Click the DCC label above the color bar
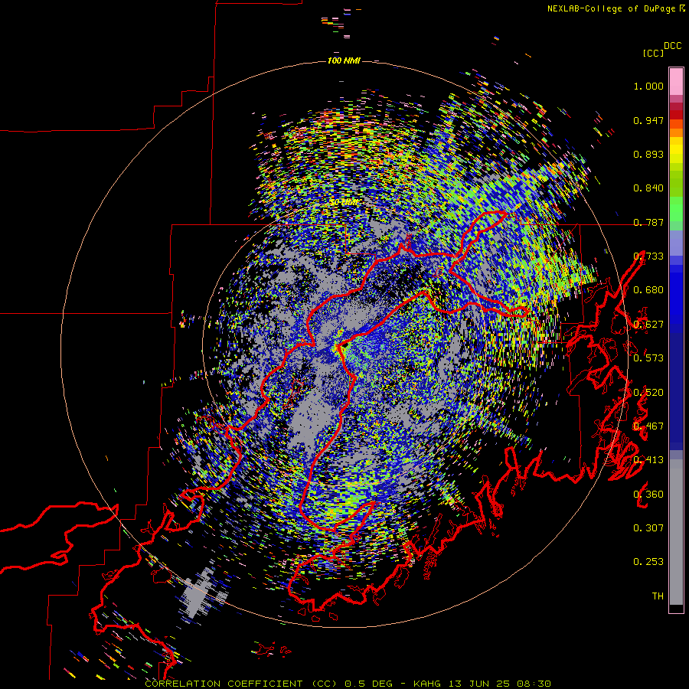 [673, 46]
